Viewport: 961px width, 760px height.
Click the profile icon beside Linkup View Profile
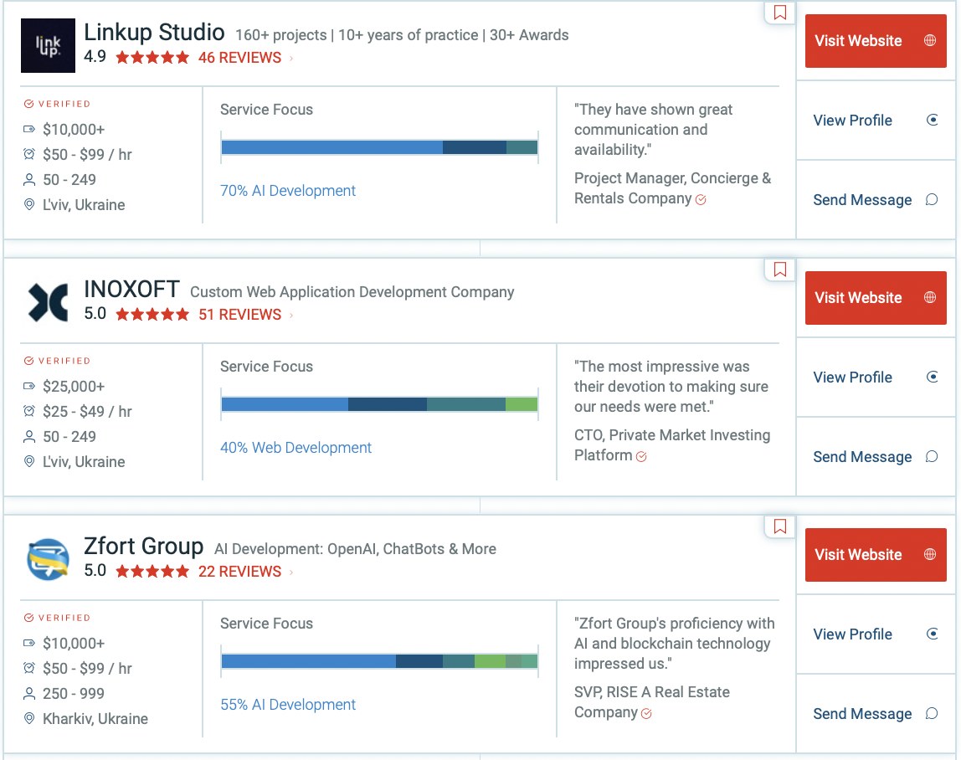(933, 120)
